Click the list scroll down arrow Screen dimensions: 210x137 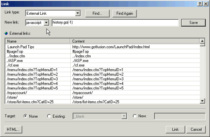coord(202,101)
